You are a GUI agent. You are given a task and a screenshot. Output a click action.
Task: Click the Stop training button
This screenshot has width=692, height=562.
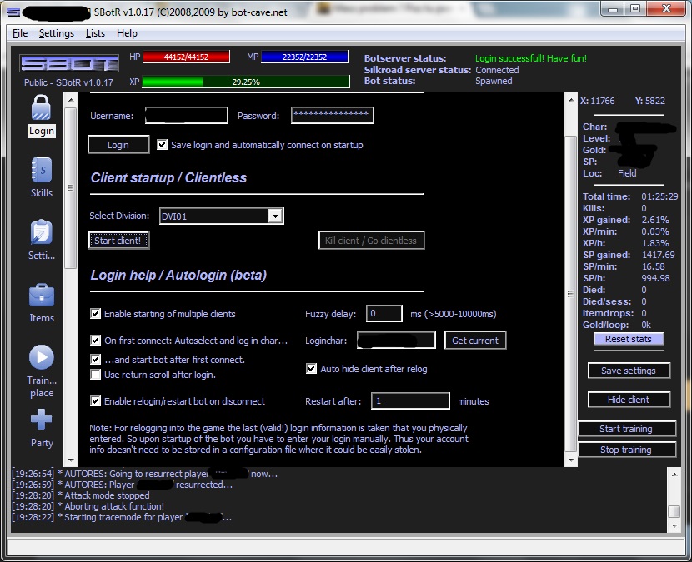[x=626, y=450]
